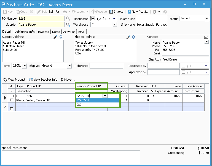The height and width of the screenshot is (166, 212).
Task: Switch to the Invoices tab
Action: 43,32
